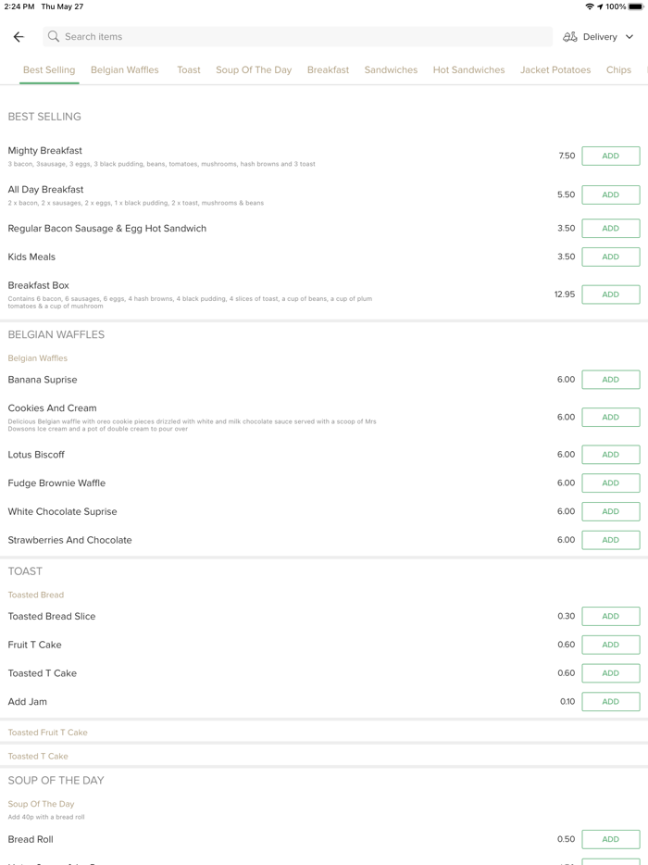Image resolution: width=648 pixels, height=865 pixels.
Task: Switch to the Belgian Waffles tab
Action: coord(125,70)
